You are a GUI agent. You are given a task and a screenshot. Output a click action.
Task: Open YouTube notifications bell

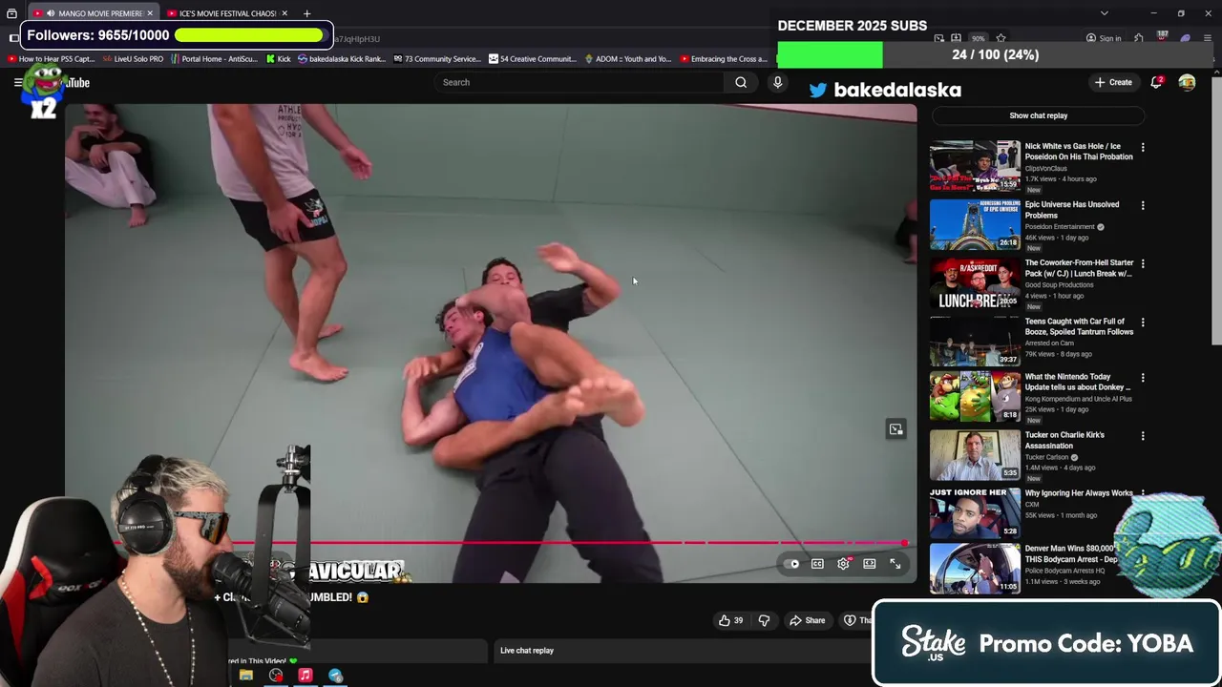point(1156,82)
